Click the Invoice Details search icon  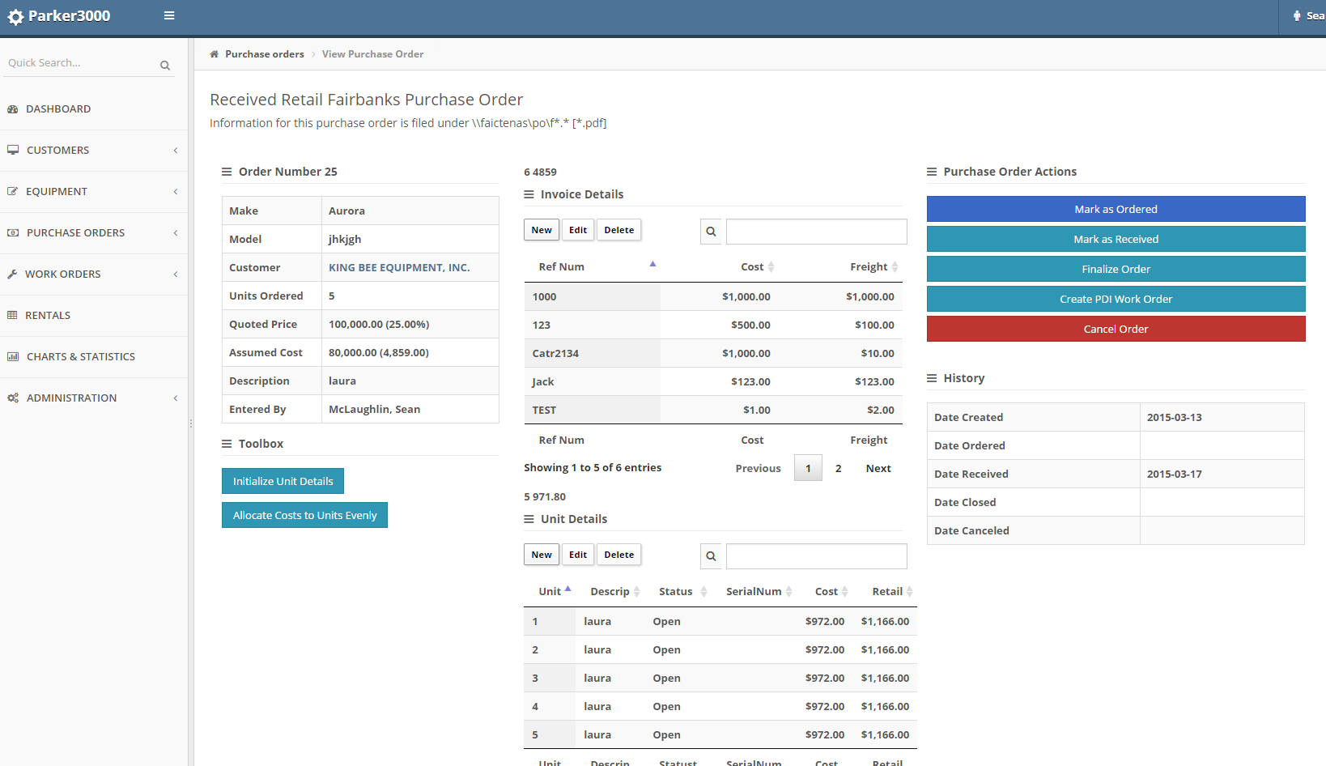coord(711,232)
